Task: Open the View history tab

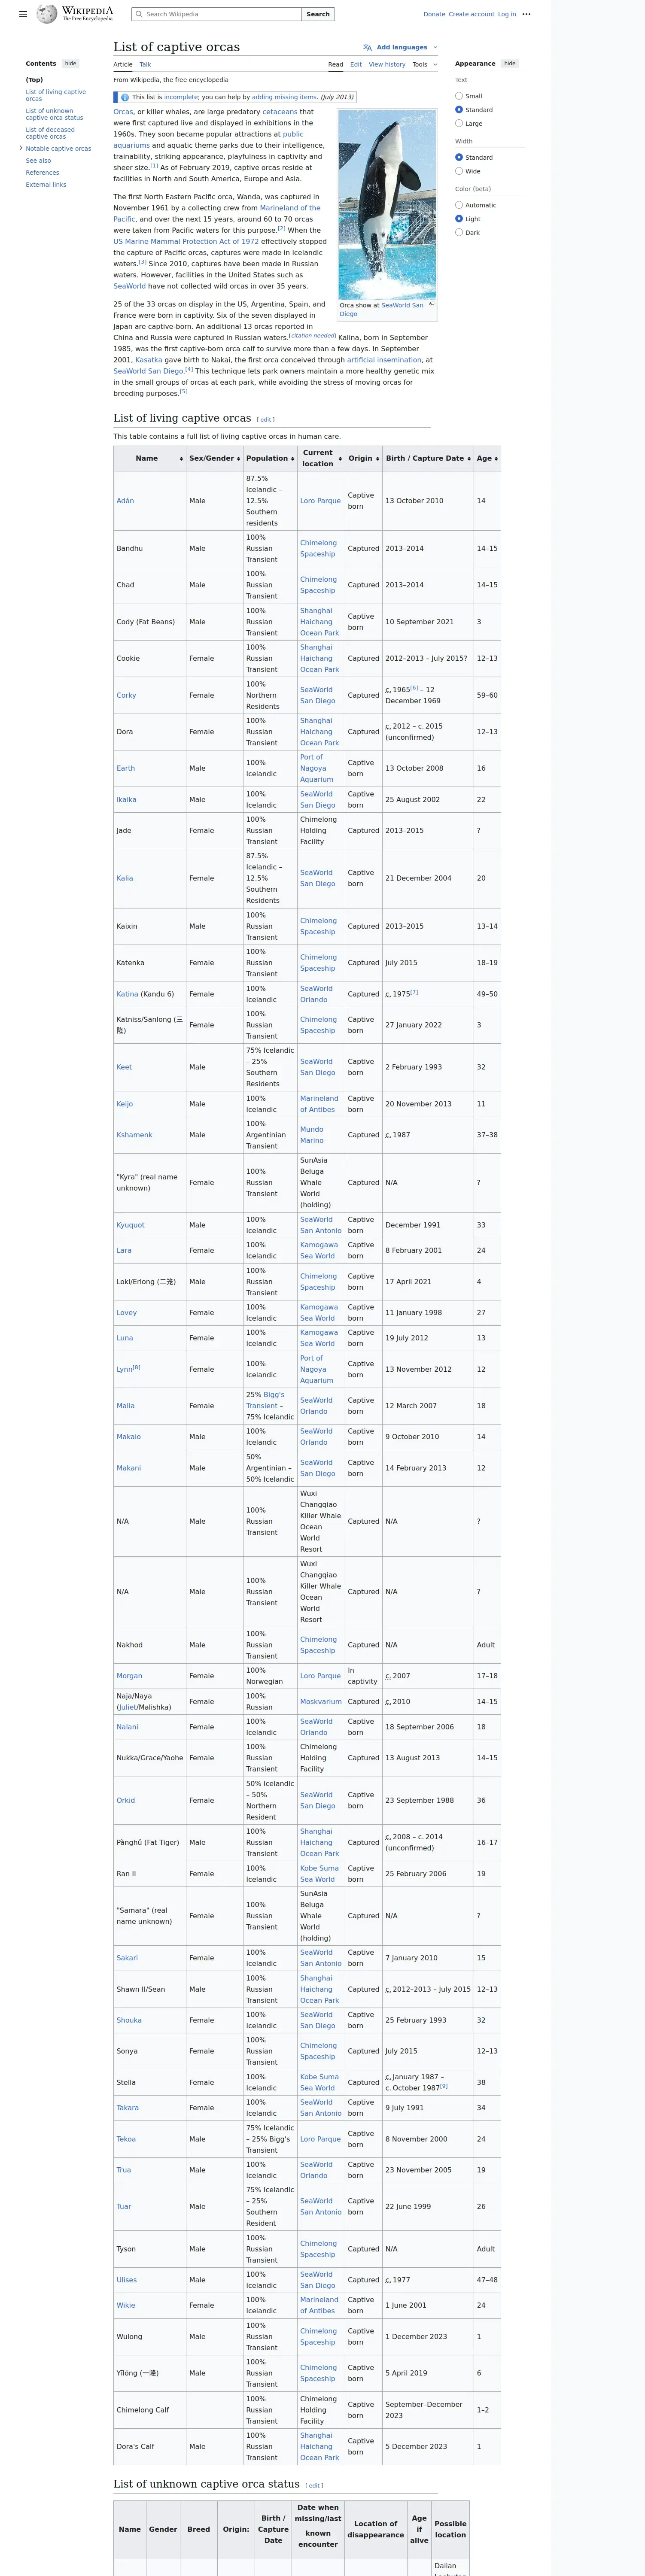Action: click(x=387, y=64)
